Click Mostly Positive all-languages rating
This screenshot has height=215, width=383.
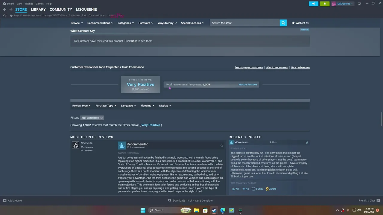248,85
